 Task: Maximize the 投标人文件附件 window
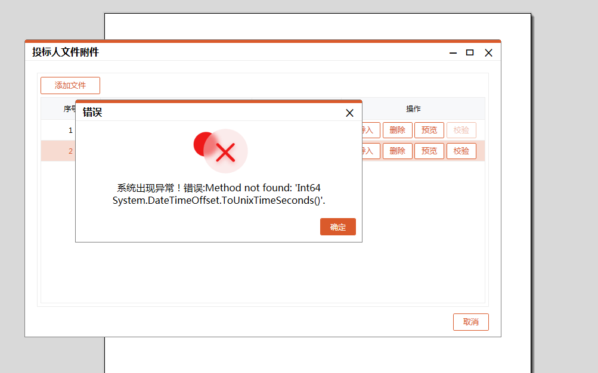470,52
